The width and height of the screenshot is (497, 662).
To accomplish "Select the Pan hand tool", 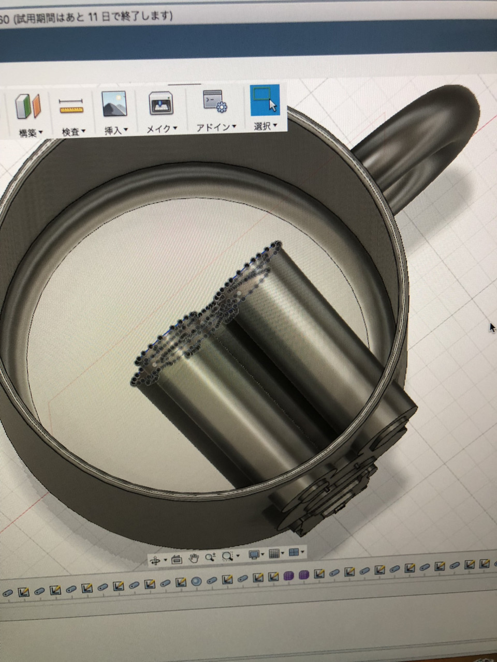I will pyautogui.click(x=194, y=558).
